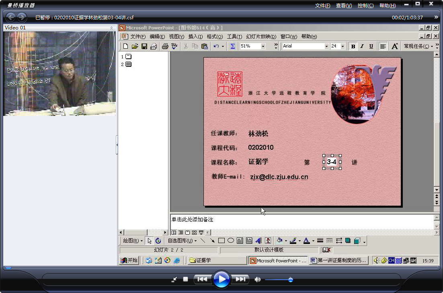Click the Print icon in PowerPoint toolbar
Viewport: 443px width, 293px height.
click(165, 46)
